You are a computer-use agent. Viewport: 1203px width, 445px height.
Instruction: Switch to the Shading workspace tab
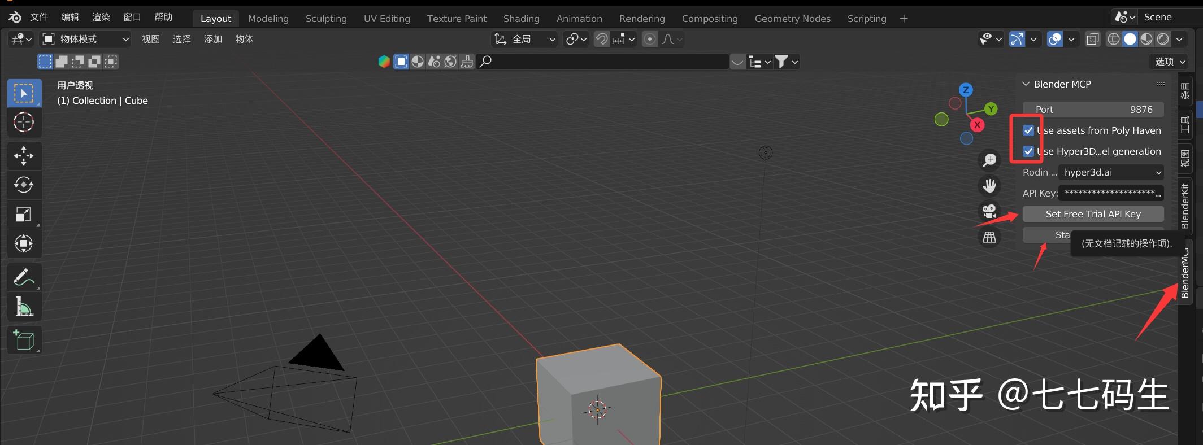(522, 19)
